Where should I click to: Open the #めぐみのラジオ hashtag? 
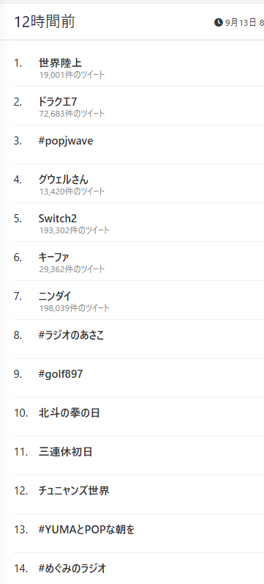click(72, 569)
